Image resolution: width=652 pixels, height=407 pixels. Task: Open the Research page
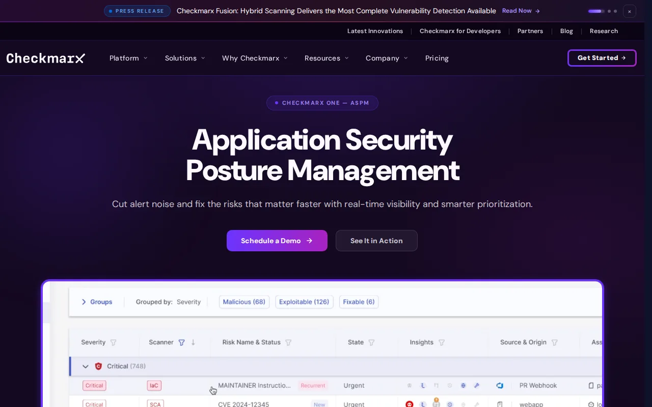(604, 31)
